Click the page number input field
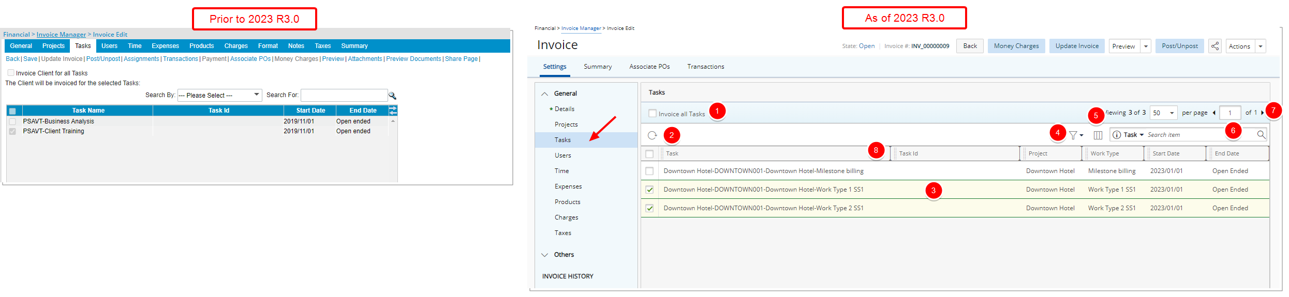 tap(1230, 113)
